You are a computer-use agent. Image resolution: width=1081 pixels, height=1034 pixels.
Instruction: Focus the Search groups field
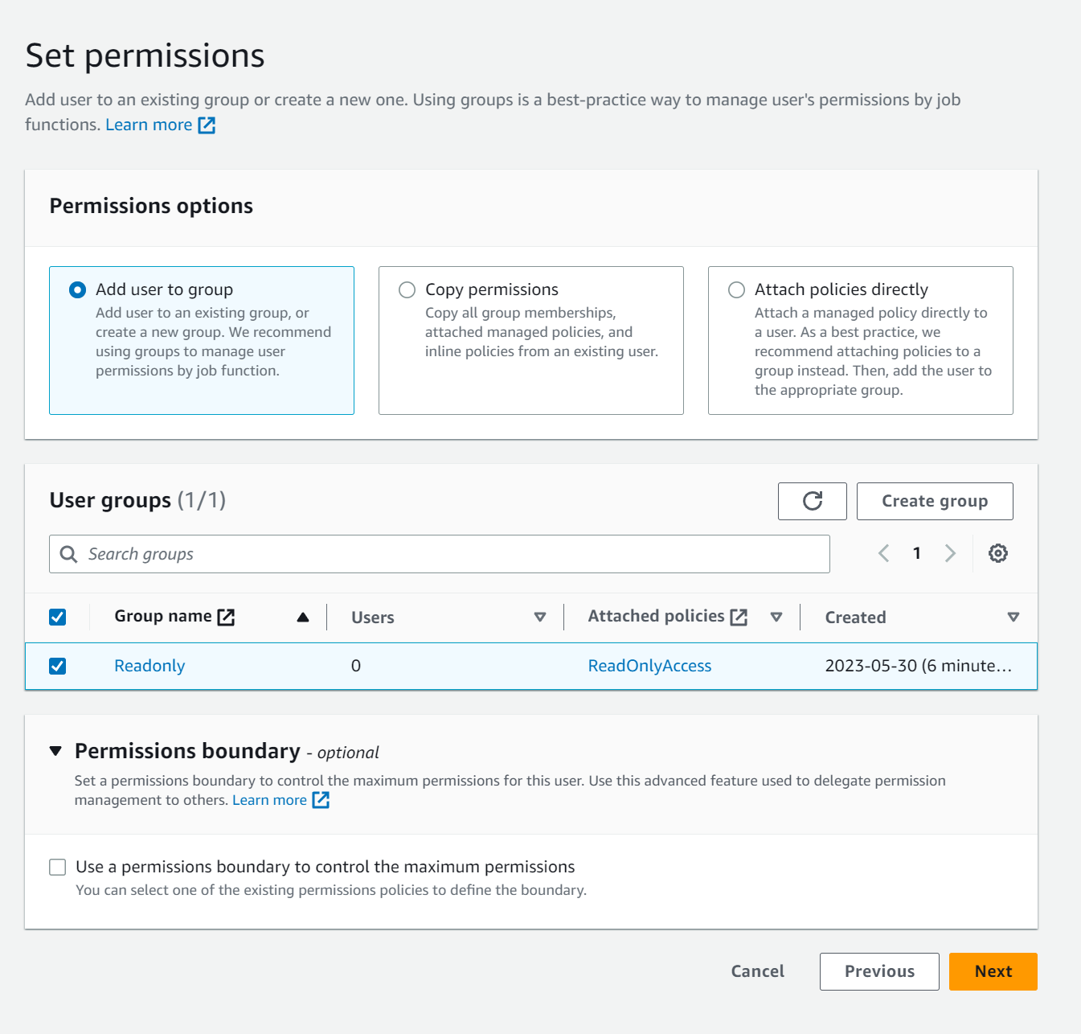[x=450, y=554]
